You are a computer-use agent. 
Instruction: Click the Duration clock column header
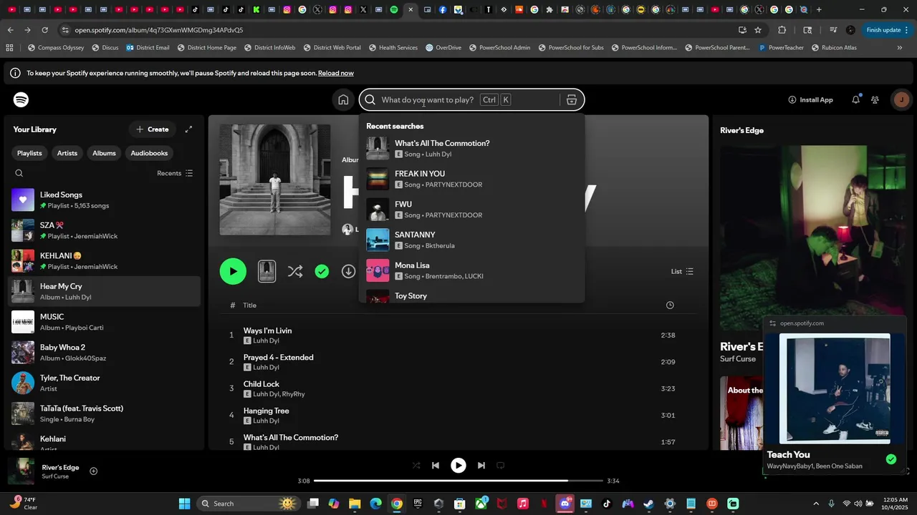click(x=670, y=305)
